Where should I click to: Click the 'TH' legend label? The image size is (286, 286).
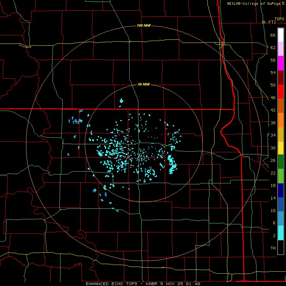pyautogui.click(x=273, y=248)
